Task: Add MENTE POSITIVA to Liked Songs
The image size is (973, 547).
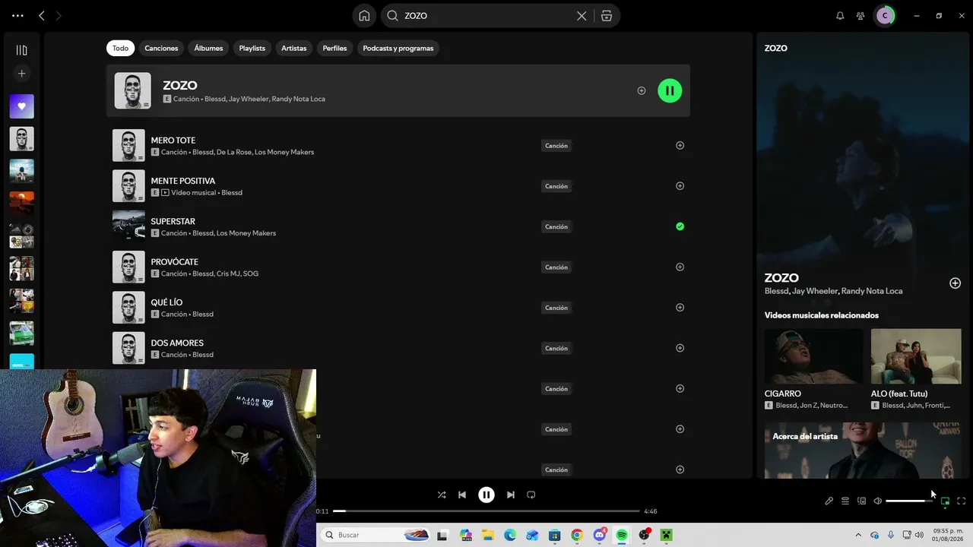Action: tap(680, 186)
